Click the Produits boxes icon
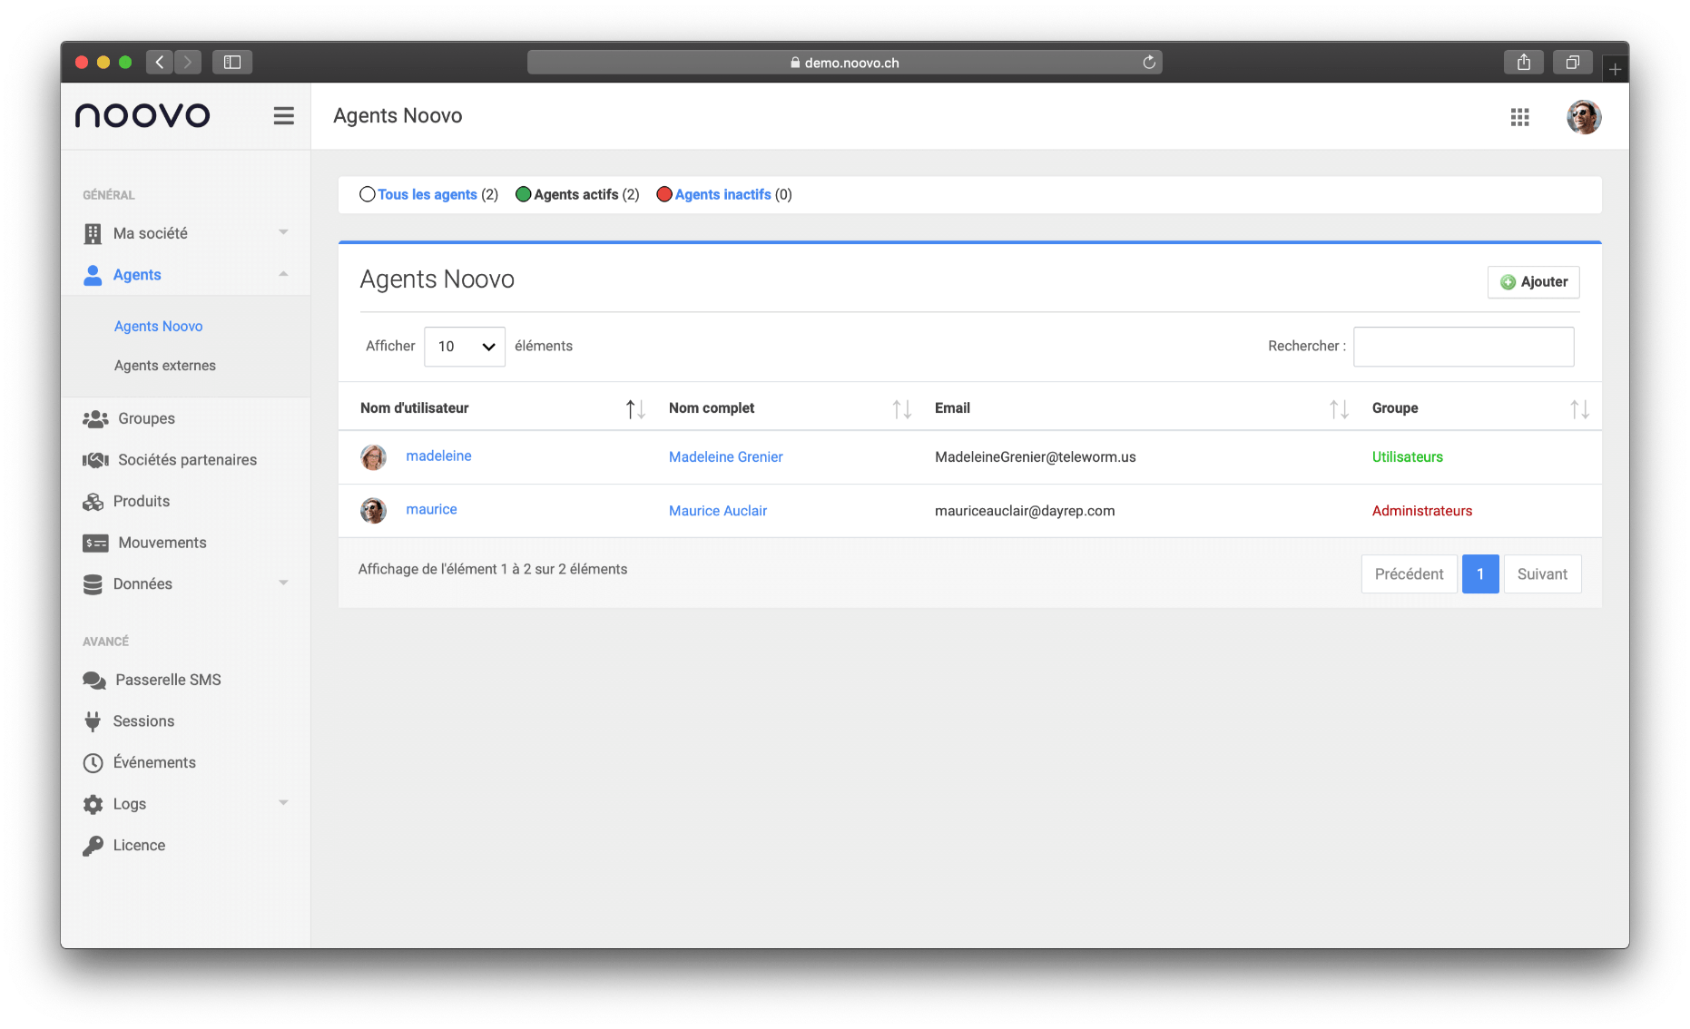The width and height of the screenshot is (1690, 1029). (x=93, y=502)
